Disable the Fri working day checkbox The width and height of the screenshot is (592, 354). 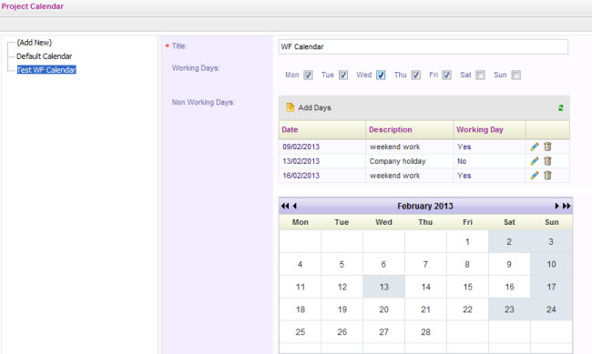(x=446, y=76)
